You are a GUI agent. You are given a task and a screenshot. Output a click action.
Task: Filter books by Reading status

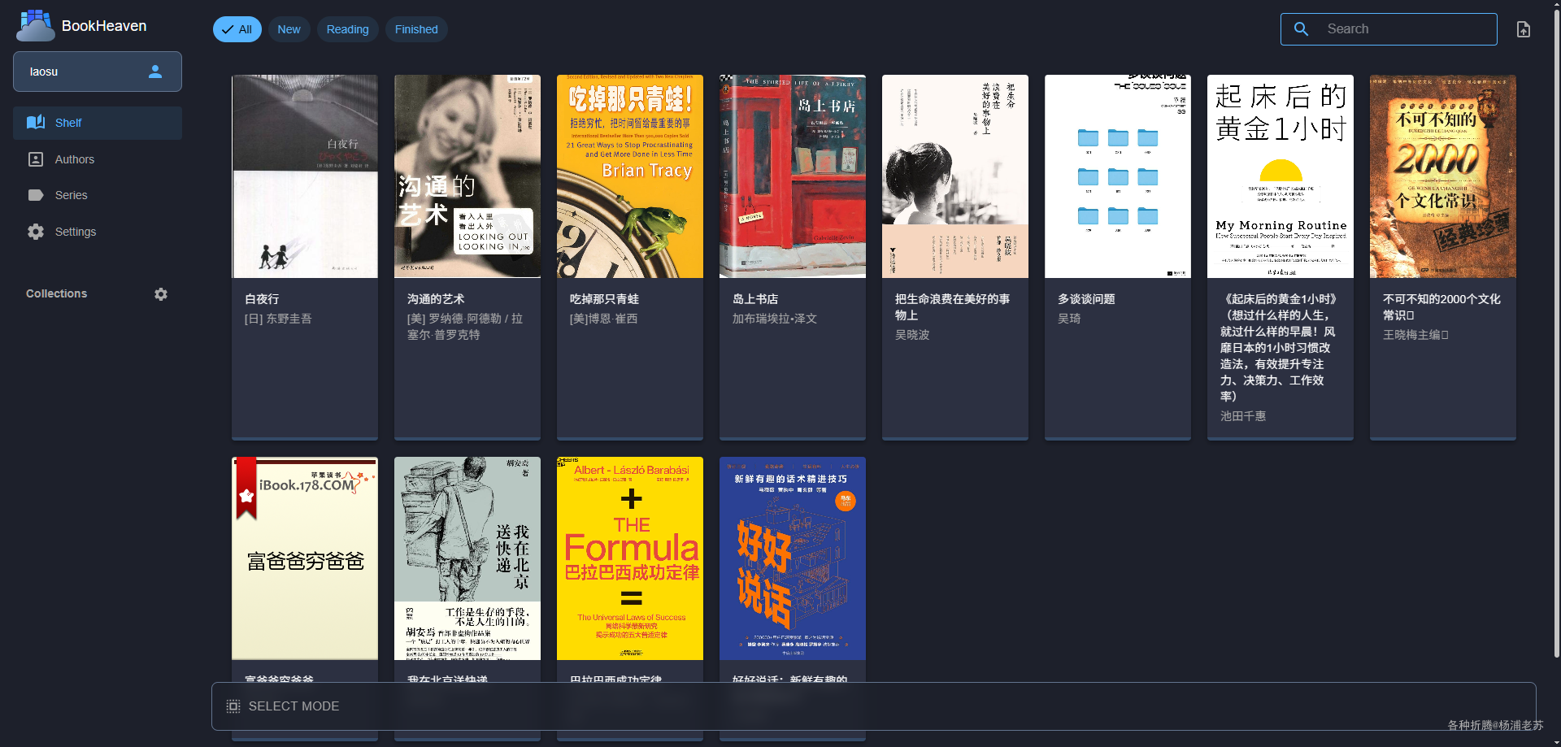[x=347, y=29]
